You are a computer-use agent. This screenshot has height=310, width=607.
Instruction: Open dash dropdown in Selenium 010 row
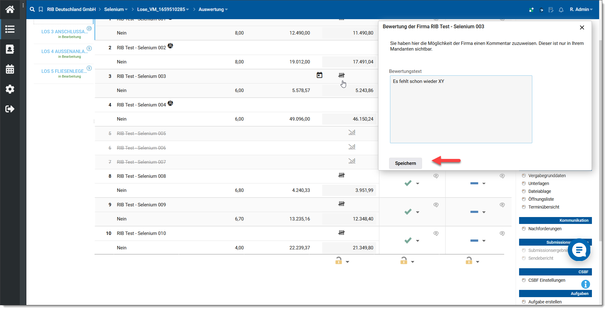pos(484,241)
